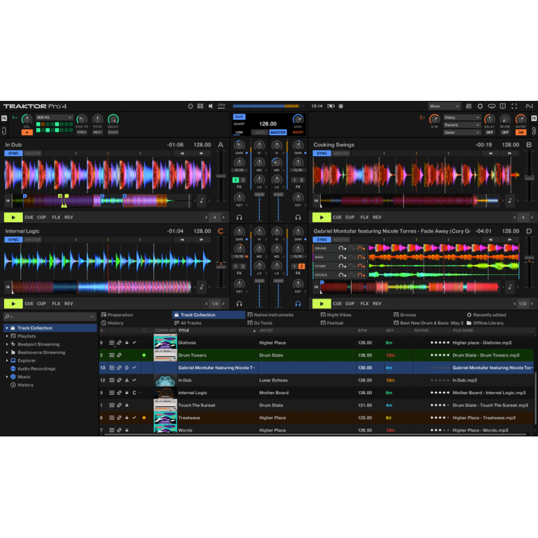Click the headphone cue icon for Deck B
The height and width of the screenshot is (538, 538).
pos(298,217)
